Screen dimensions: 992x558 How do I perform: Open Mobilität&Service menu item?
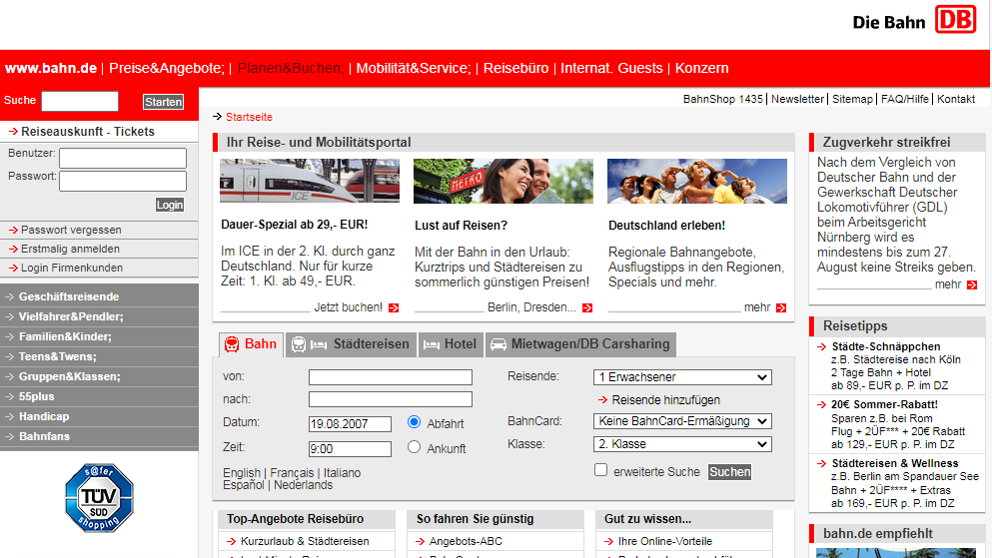coord(413,69)
